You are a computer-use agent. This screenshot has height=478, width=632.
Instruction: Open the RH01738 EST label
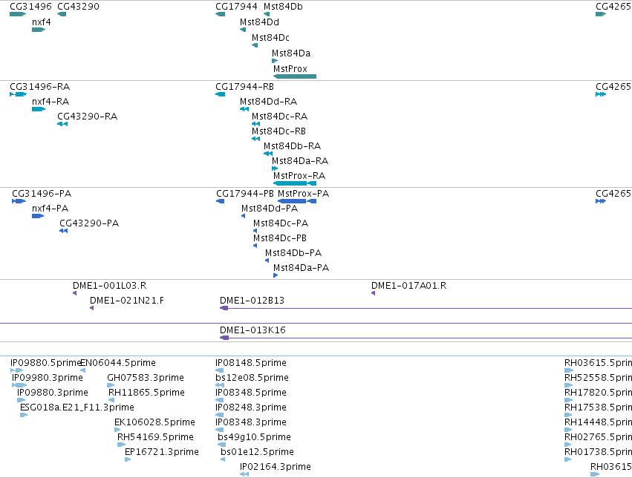pos(598,452)
